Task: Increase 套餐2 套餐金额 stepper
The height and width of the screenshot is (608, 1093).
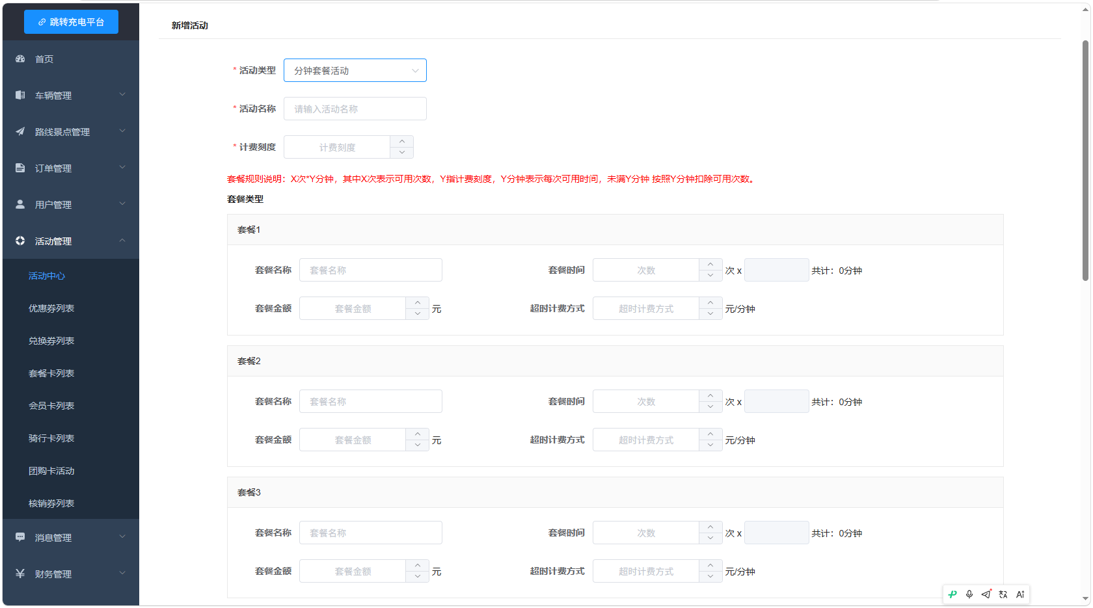Action: tap(417, 434)
